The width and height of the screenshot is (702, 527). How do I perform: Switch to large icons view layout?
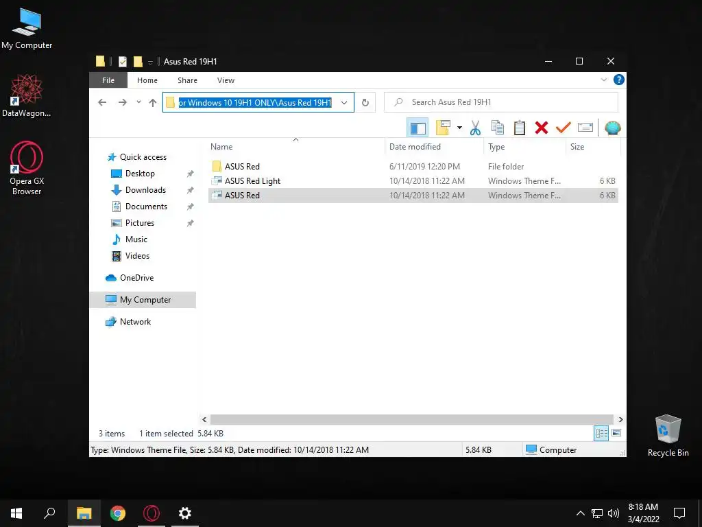click(616, 434)
